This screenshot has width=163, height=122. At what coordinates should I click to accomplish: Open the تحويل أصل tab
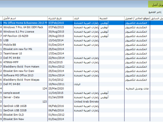156,4
